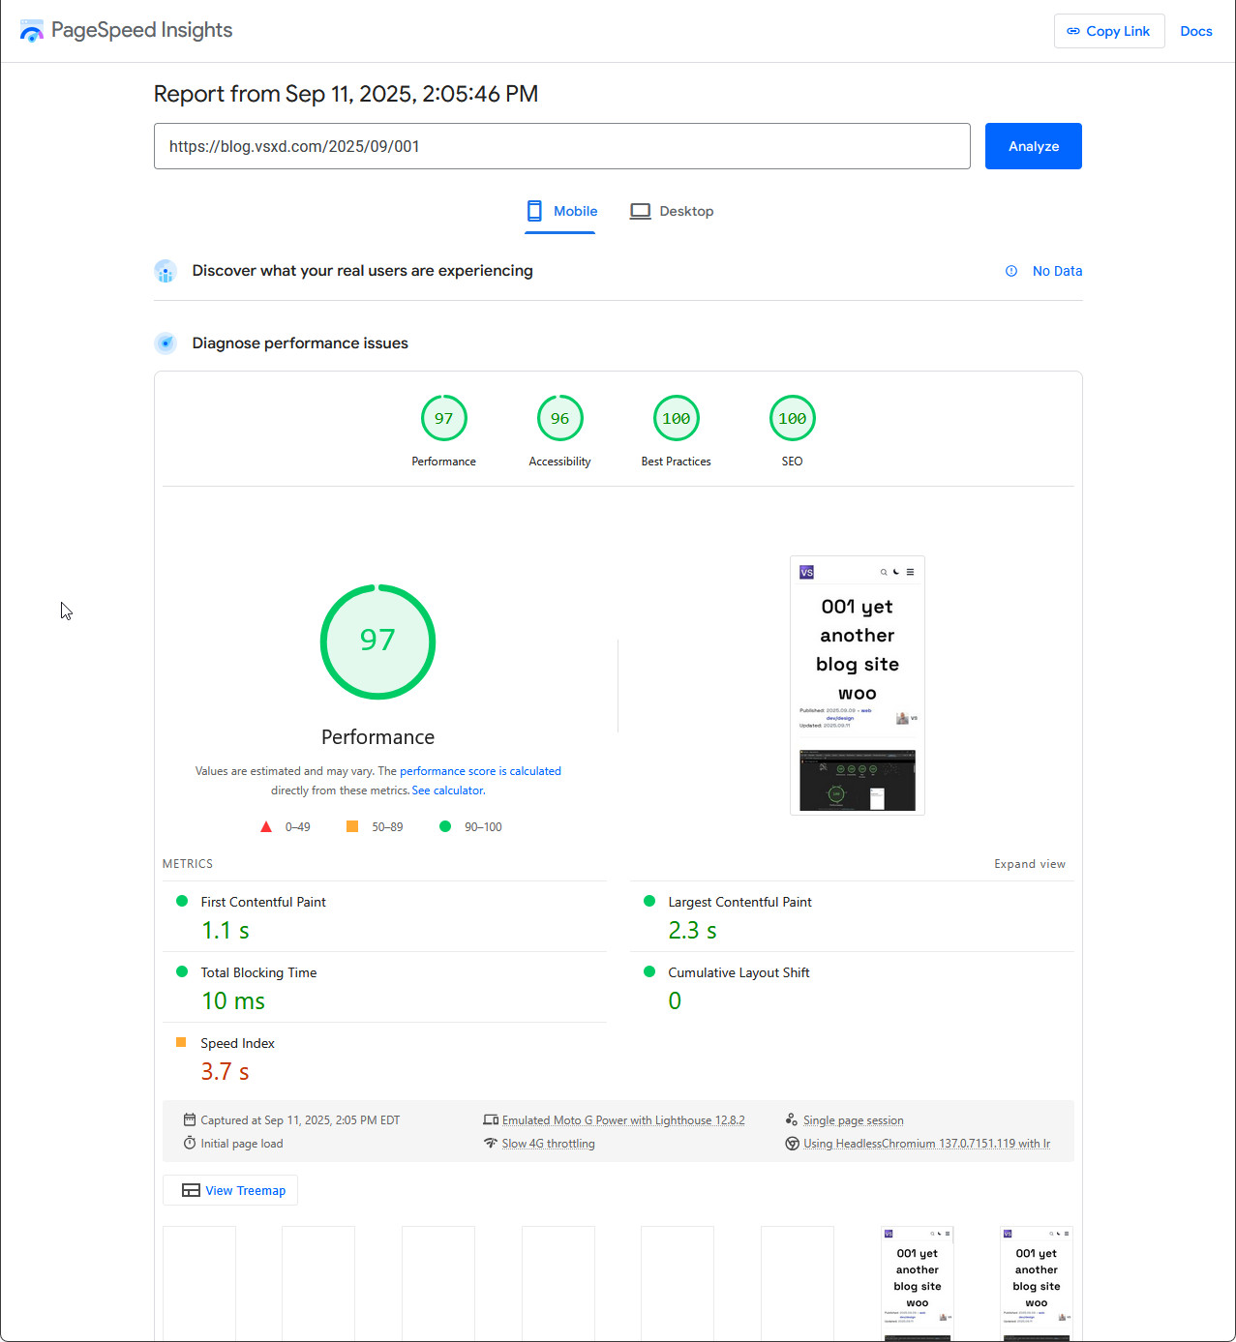Click the Speed Index metric label
The width and height of the screenshot is (1236, 1342).
(x=237, y=1043)
